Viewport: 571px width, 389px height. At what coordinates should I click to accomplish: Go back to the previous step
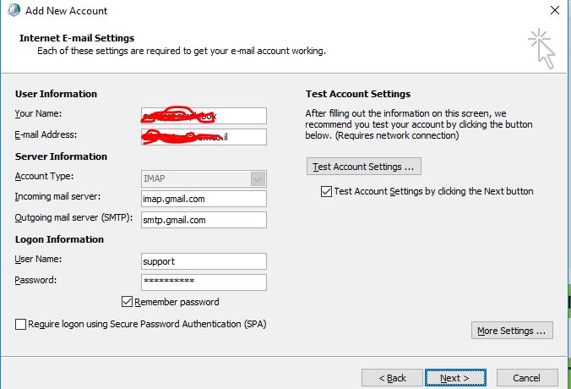(x=392, y=378)
